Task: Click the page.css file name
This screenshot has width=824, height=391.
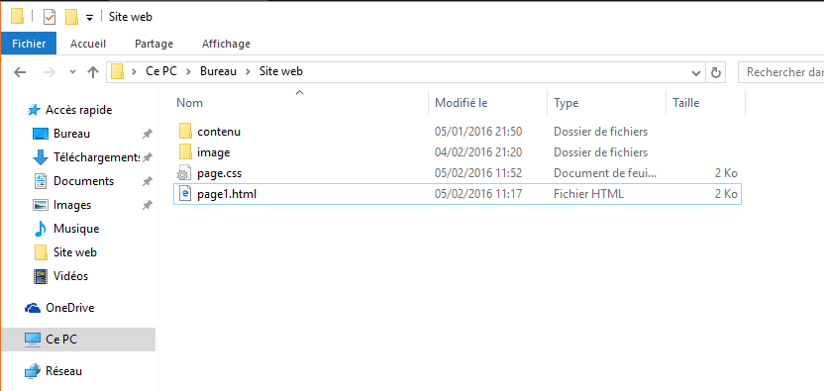Action: 219,173
